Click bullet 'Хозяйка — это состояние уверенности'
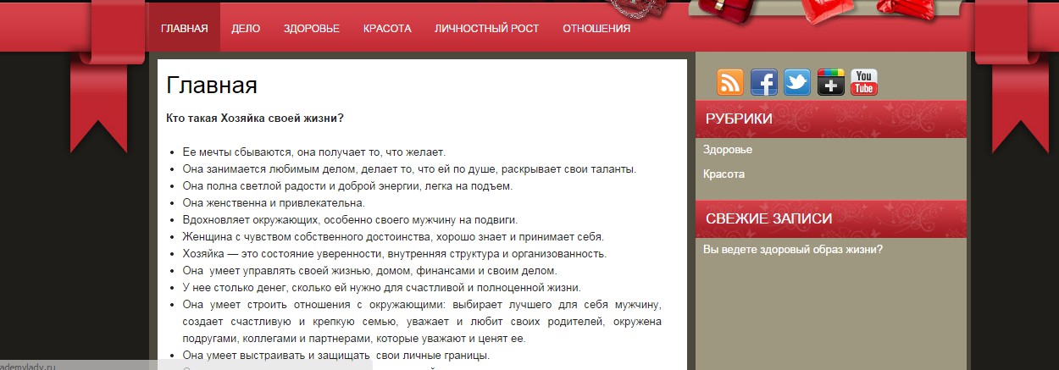The width and height of the screenshot is (1059, 370). [395, 254]
